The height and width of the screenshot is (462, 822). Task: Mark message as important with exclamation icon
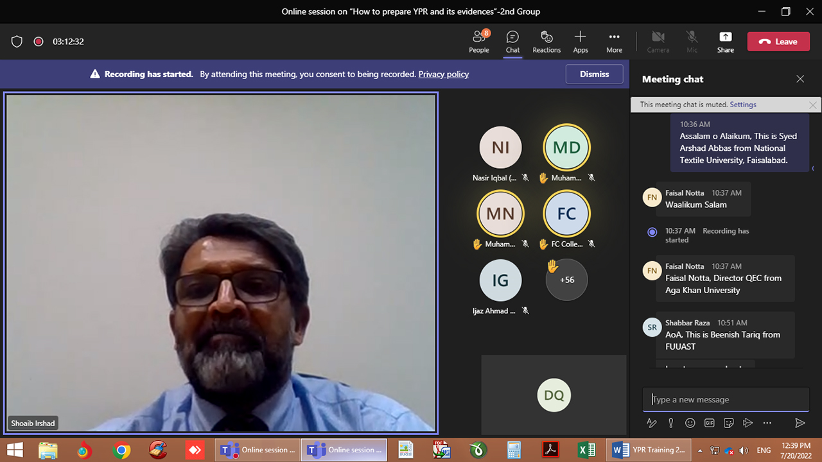click(x=670, y=423)
